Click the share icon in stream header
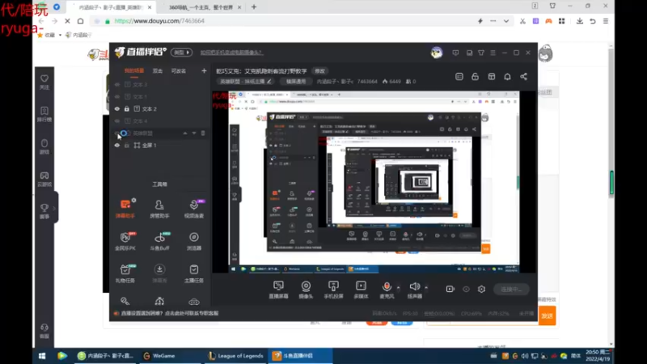This screenshot has width=647, height=364. point(523,77)
